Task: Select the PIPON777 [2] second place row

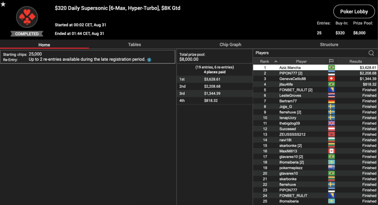Action: pyautogui.click(x=315, y=73)
